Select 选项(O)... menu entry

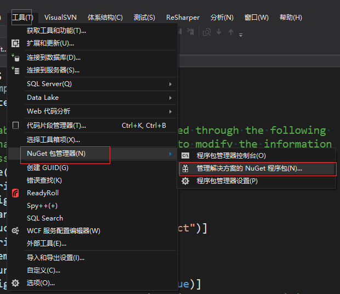(92, 283)
